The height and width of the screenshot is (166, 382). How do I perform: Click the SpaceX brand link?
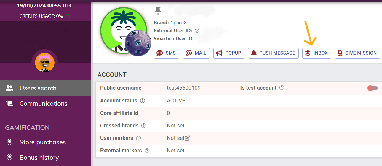pyautogui.click(x=179, y=23)
